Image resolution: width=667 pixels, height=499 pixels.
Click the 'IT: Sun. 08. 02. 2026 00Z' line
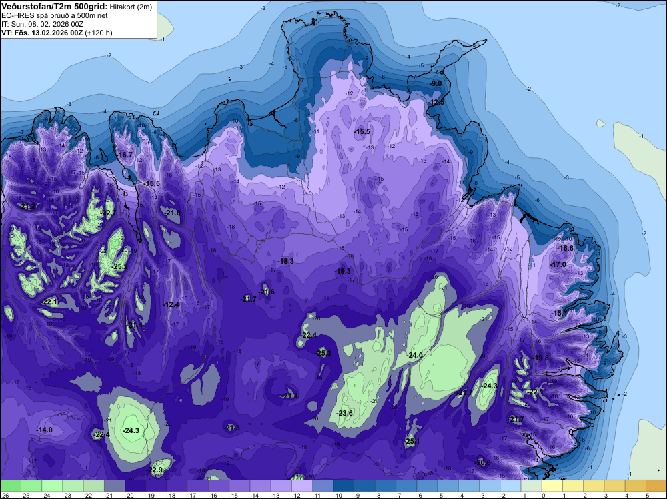[42, 24]
